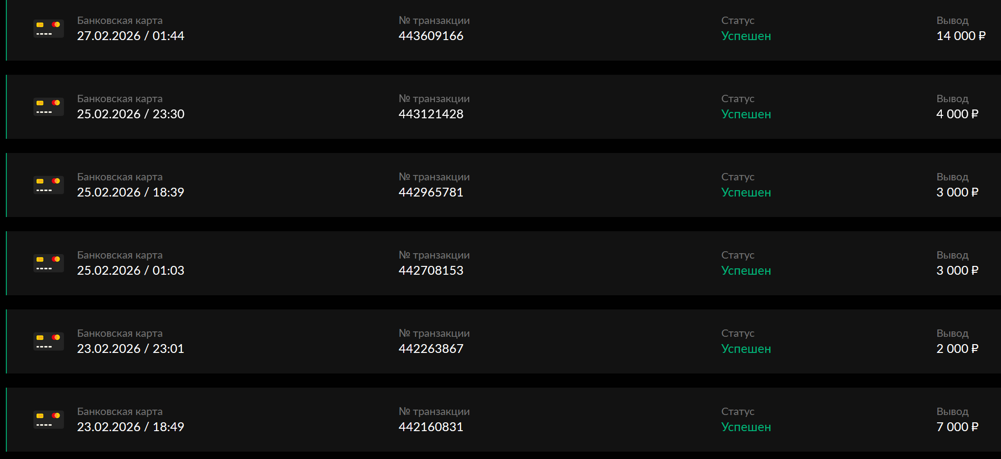Click the 2 000 ₽ withdrawal amount
Screen dimensions: 1001x459
tap(957, 349)
